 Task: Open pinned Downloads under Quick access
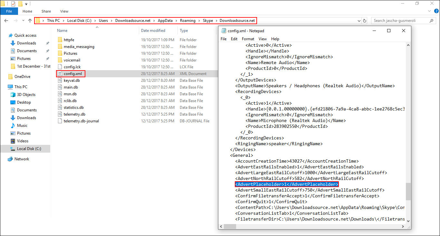tap(26, 43)
